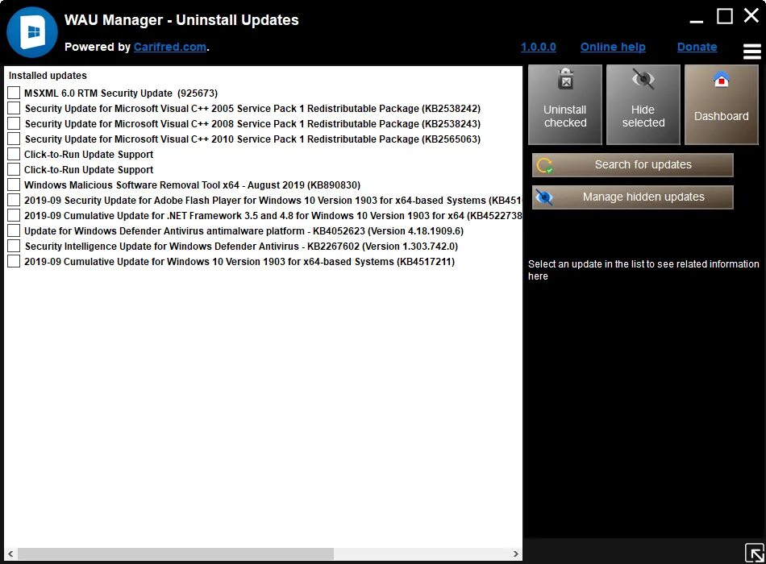
Task: Minimize the WAU Manager window
Action: coord(696,21)
